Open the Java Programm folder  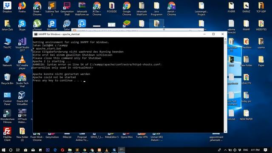pyautogui.click(x=156, y=8)
